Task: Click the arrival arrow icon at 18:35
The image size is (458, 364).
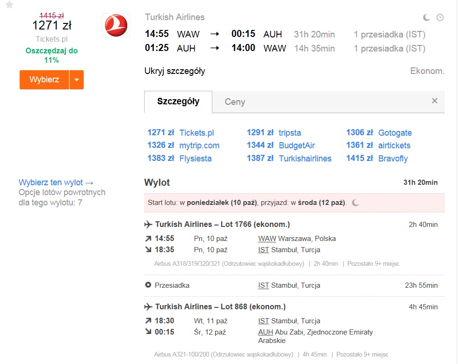Action: (148, 249)
